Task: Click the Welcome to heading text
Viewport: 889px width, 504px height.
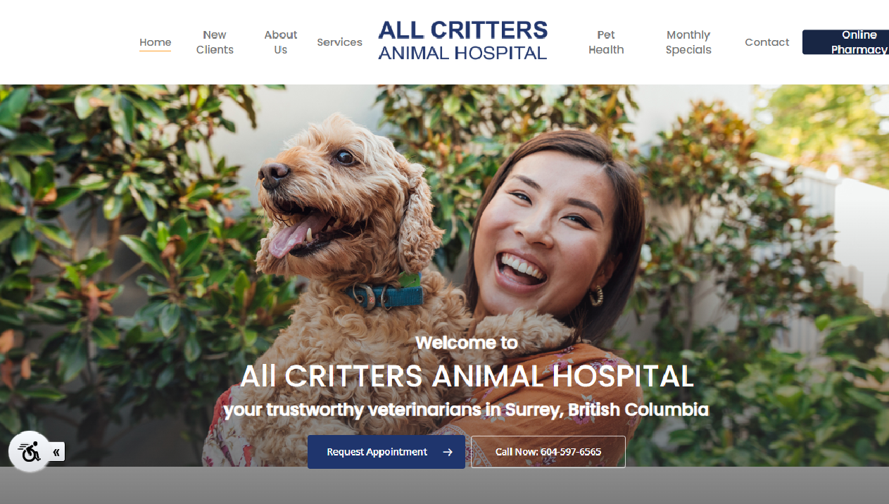Action: tap(467, 343)
